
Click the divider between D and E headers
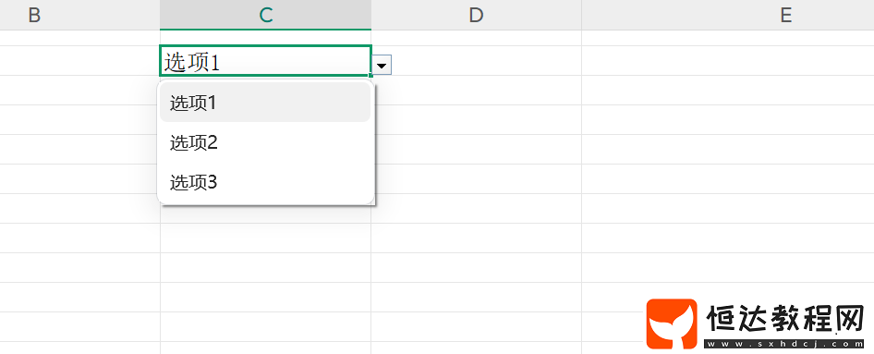click(581, 15)
